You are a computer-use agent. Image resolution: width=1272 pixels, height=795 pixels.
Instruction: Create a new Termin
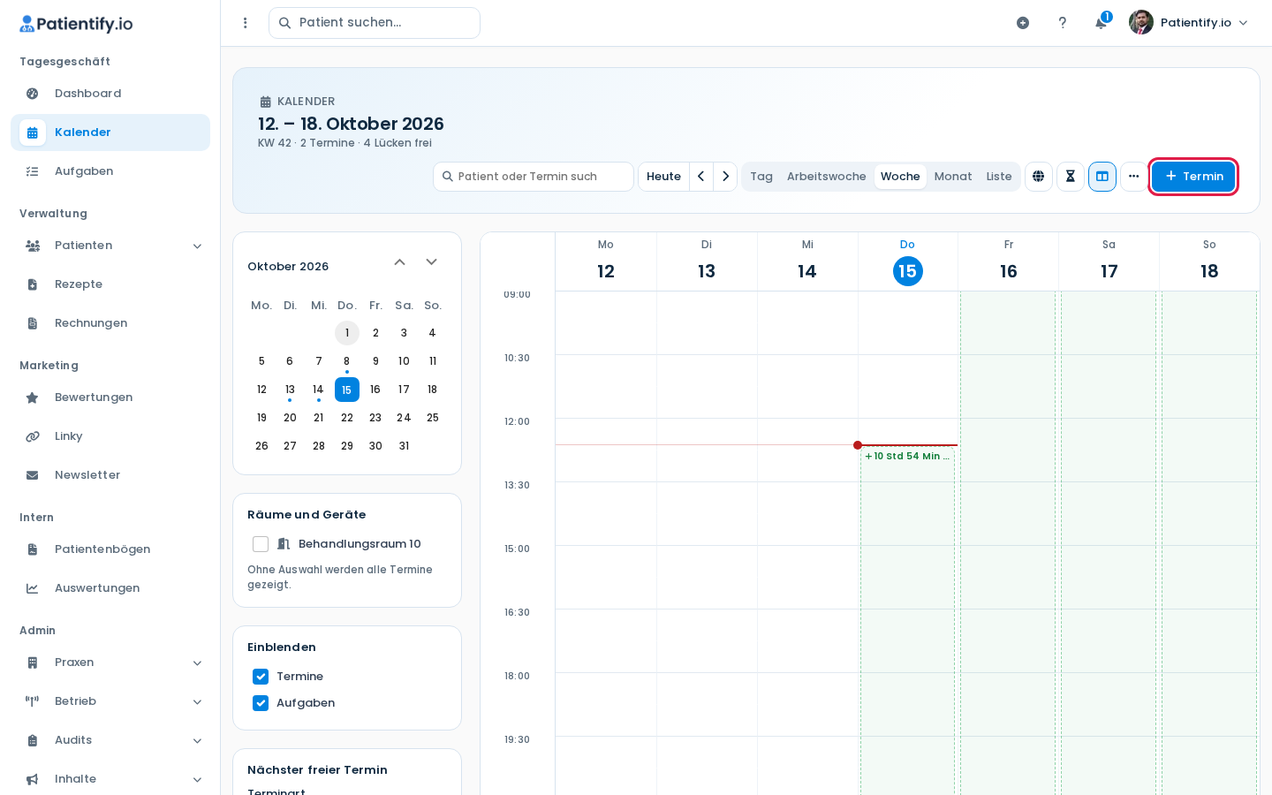[1193, 177]
